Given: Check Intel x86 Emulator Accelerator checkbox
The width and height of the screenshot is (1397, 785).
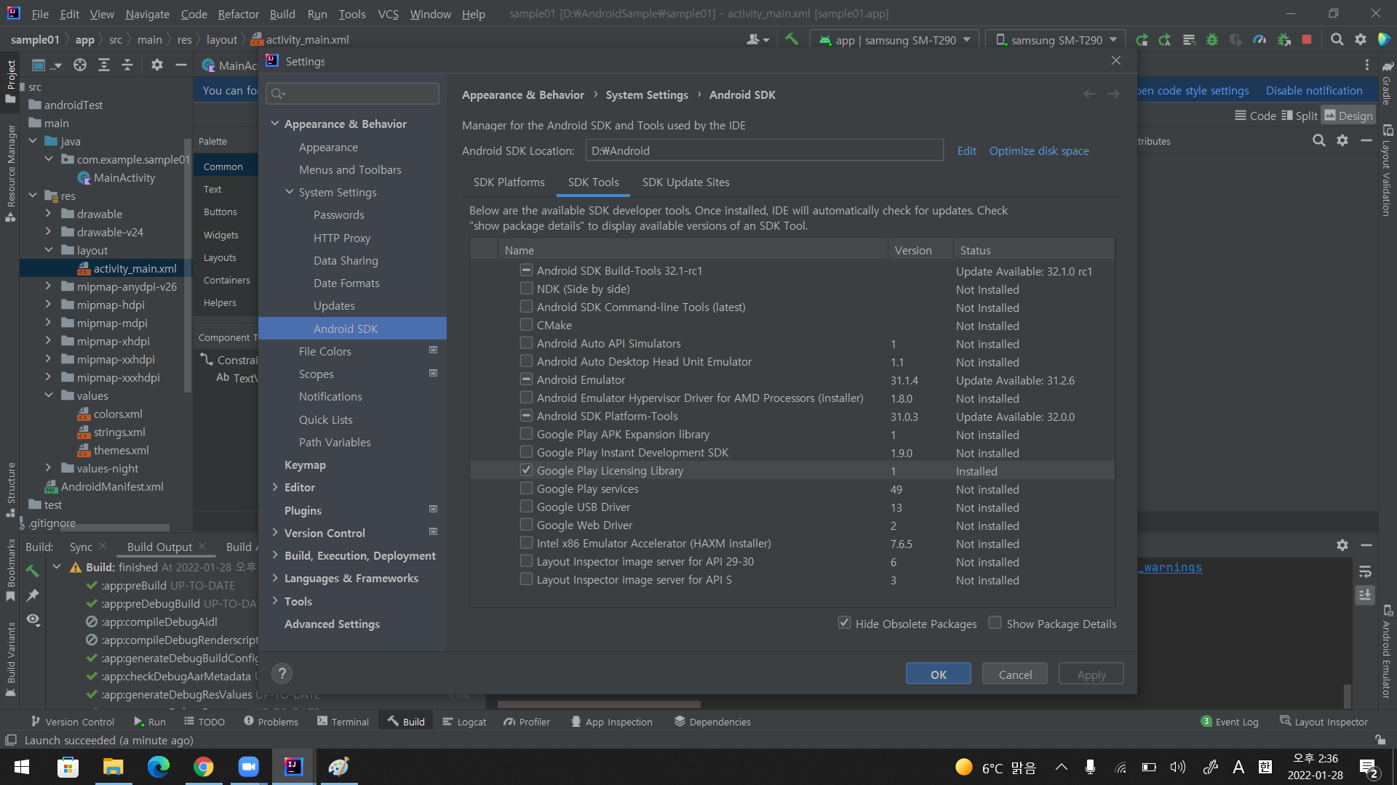Looking at the screenshot, I should (526, 543).
